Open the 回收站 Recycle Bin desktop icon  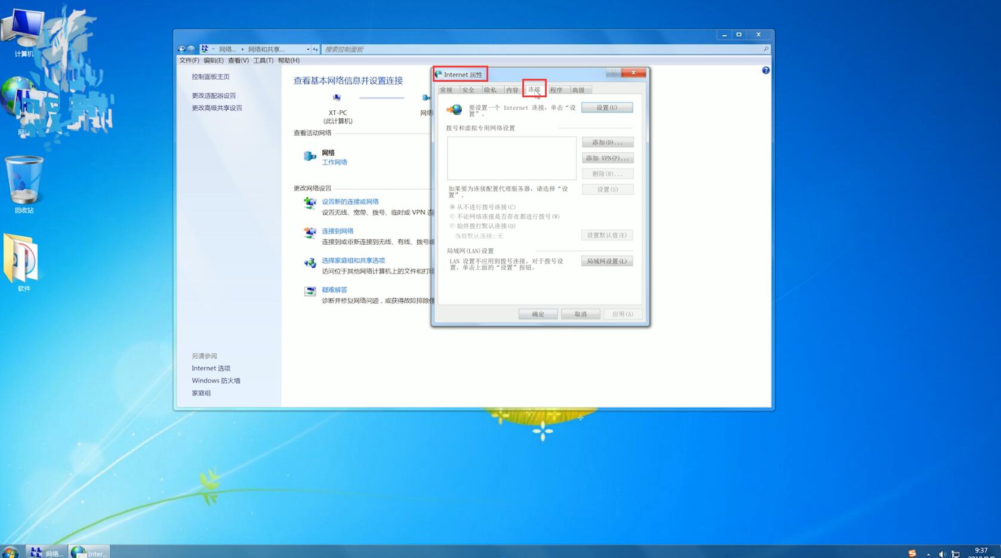(x=24, y=184)
